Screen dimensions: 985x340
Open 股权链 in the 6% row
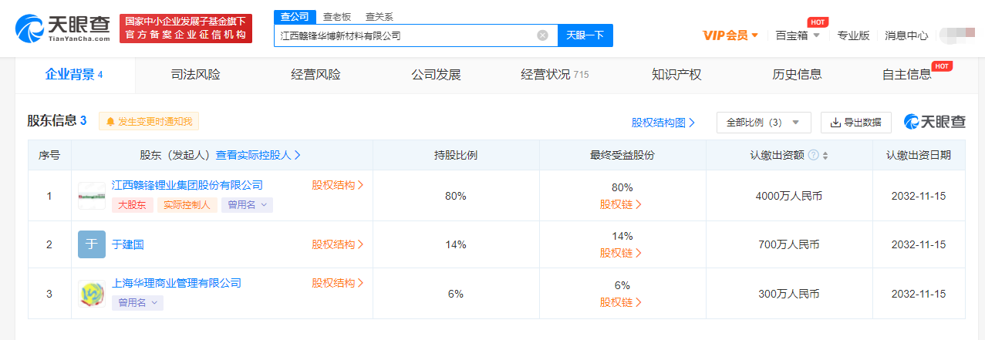pyautogui.click(x=621, y=302)
